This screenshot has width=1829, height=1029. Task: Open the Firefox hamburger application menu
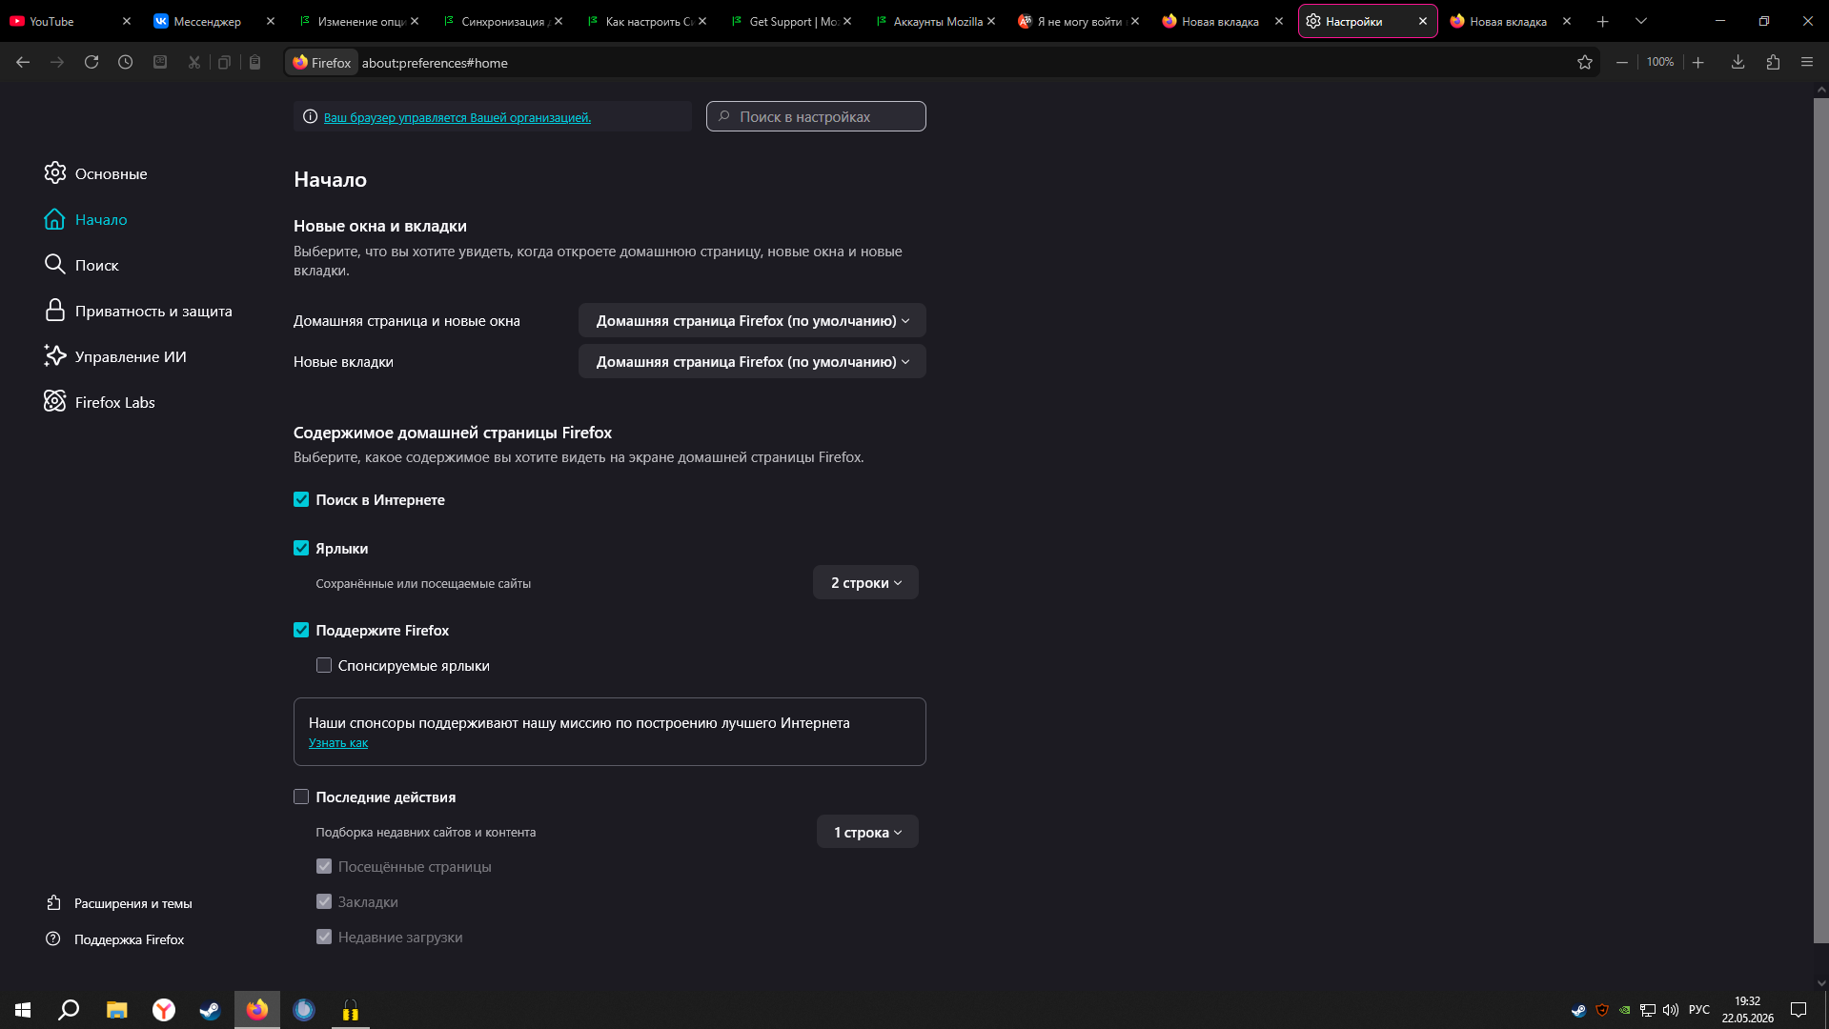(1807, 62)
